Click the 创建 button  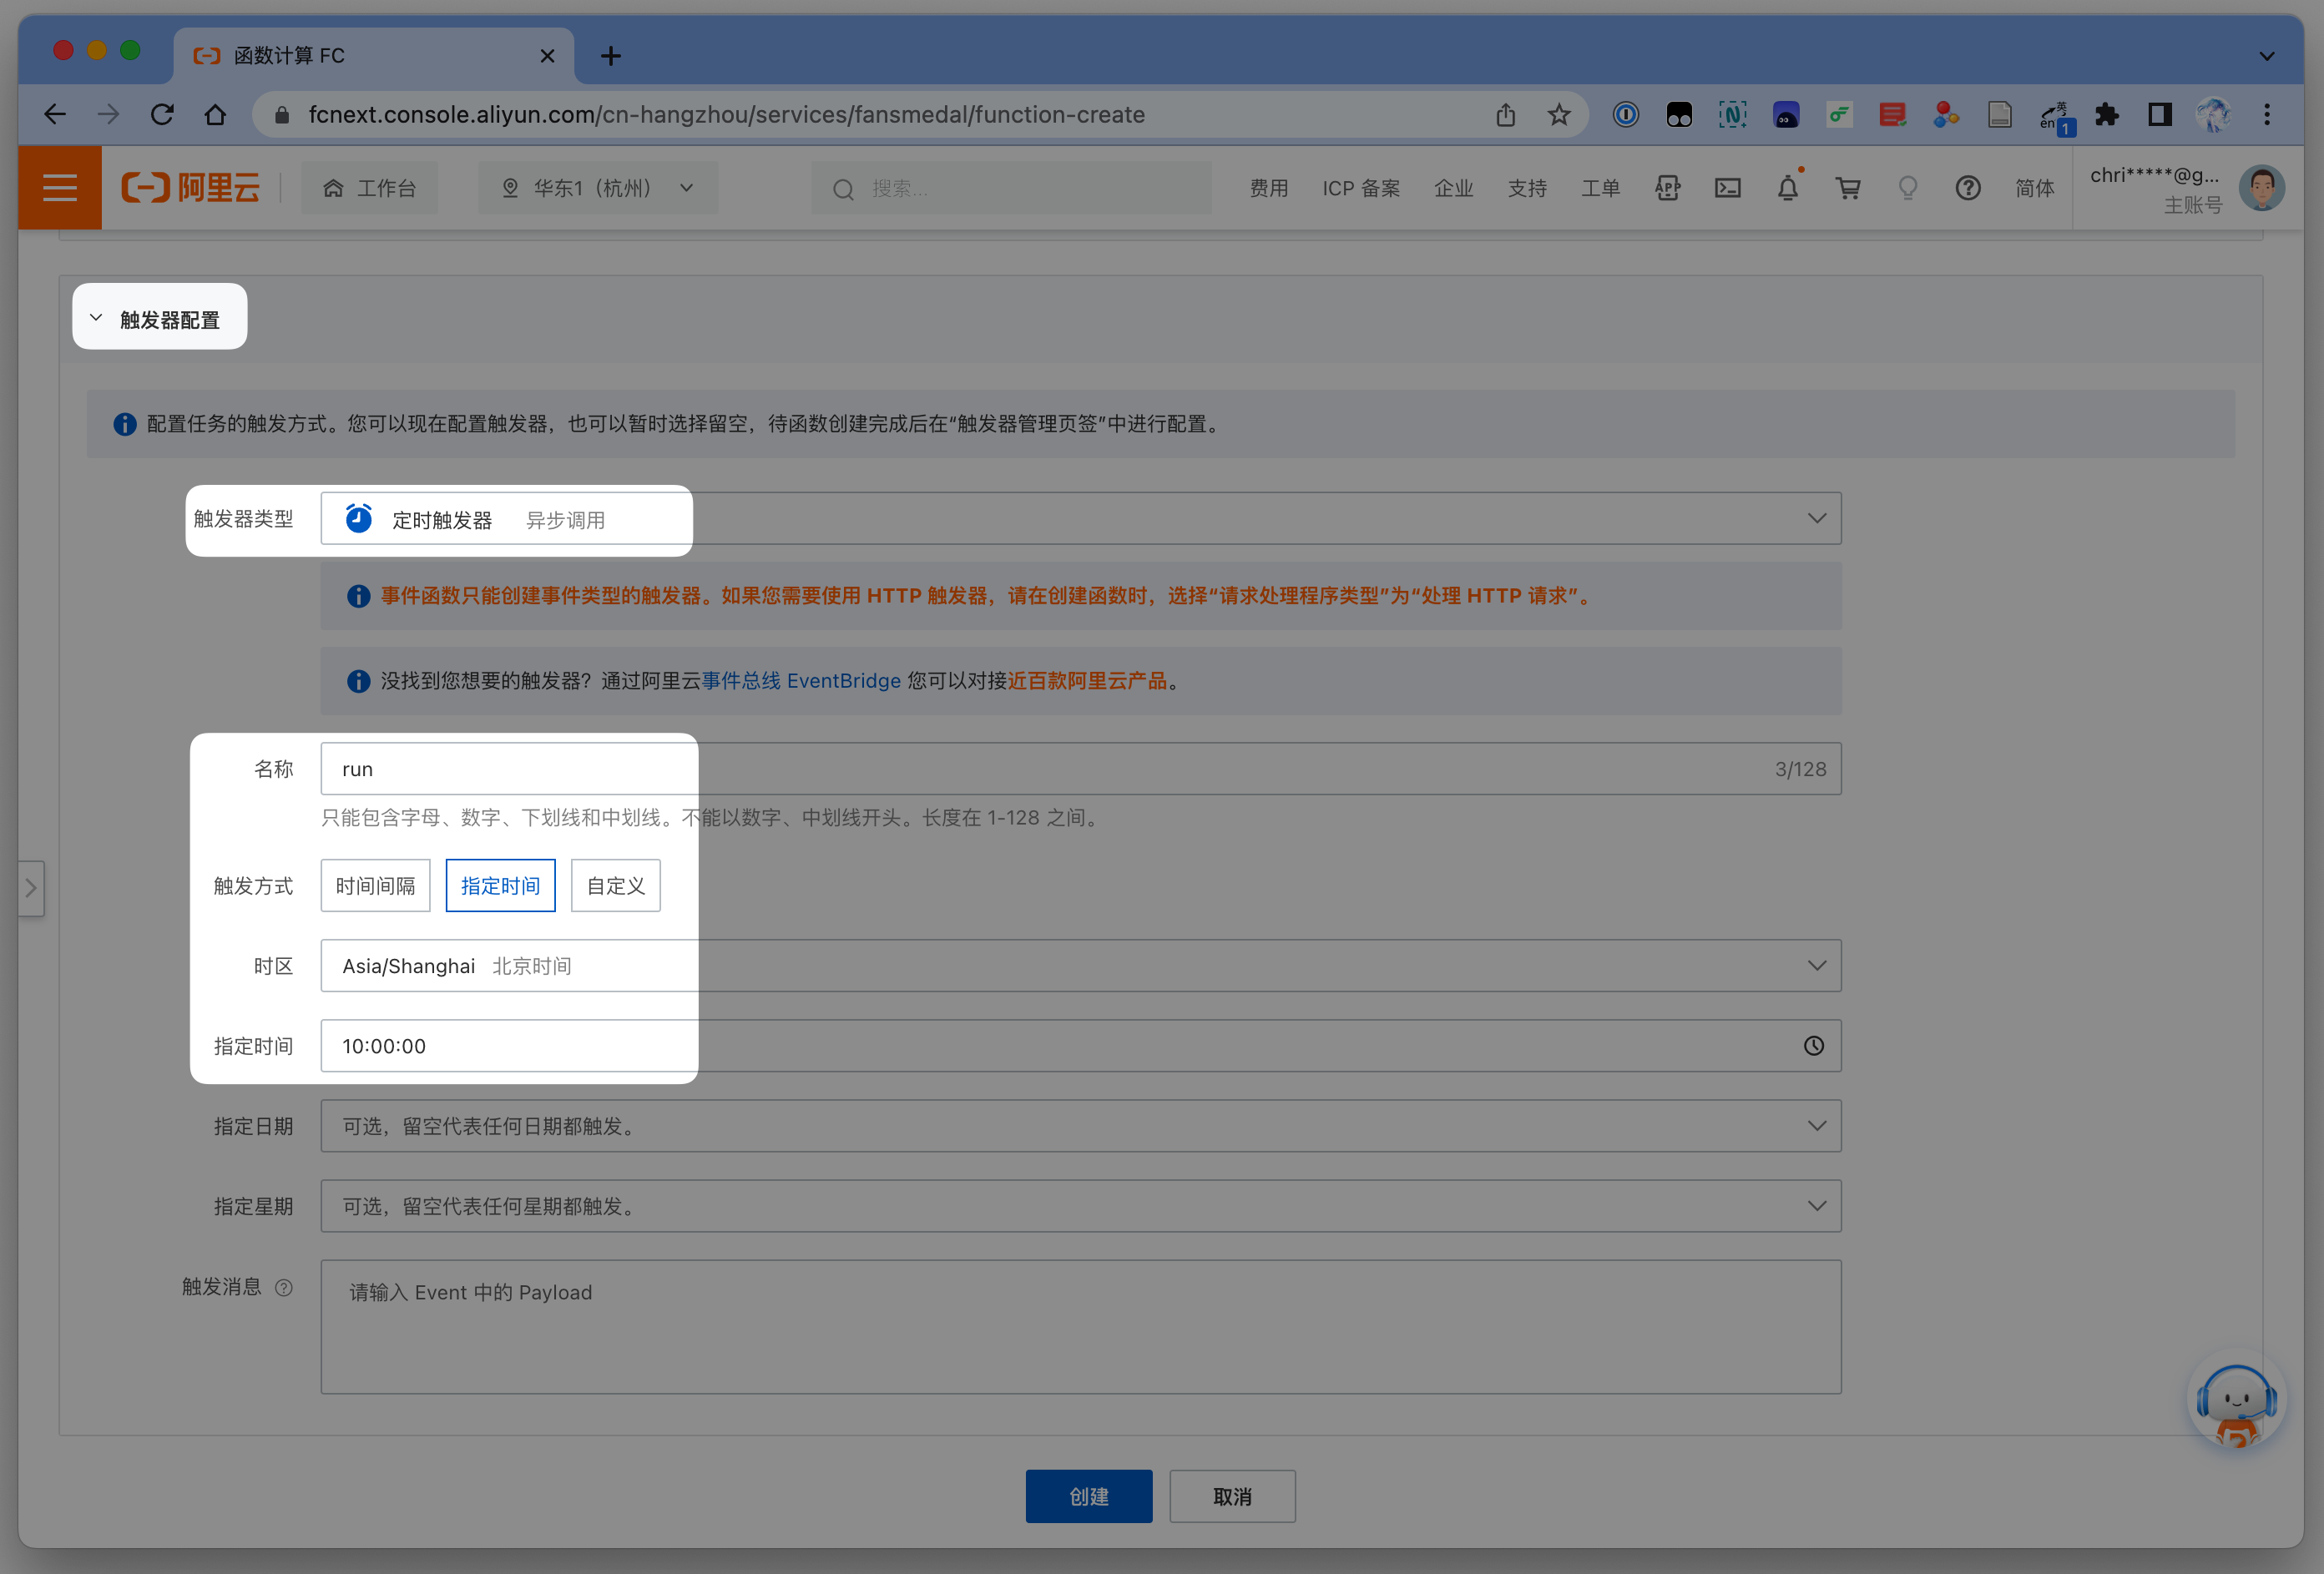point(1088,1496)
